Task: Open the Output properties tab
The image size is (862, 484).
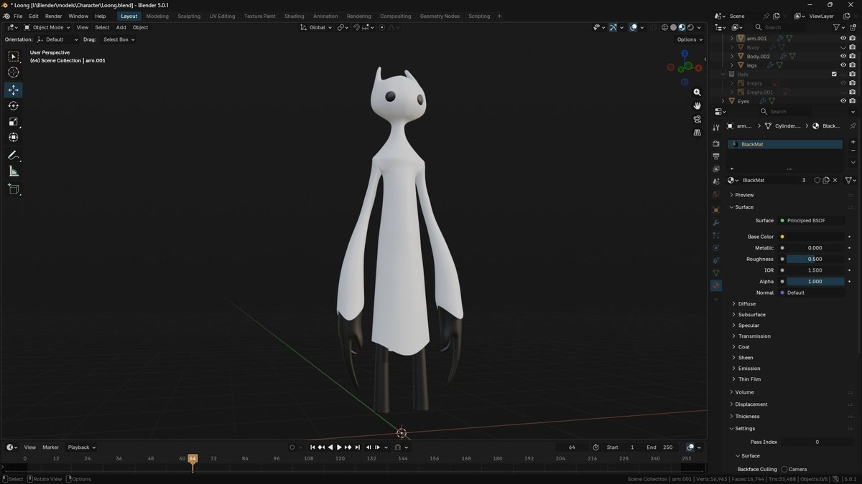Action: 715,156
